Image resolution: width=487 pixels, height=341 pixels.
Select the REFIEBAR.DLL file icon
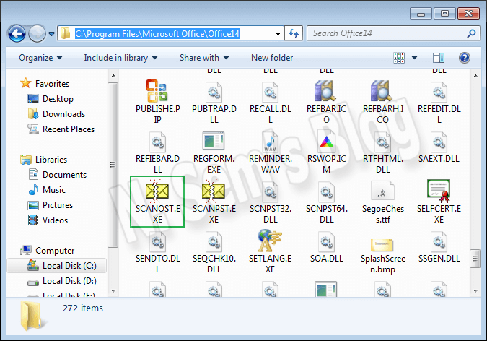coord(157,142)
